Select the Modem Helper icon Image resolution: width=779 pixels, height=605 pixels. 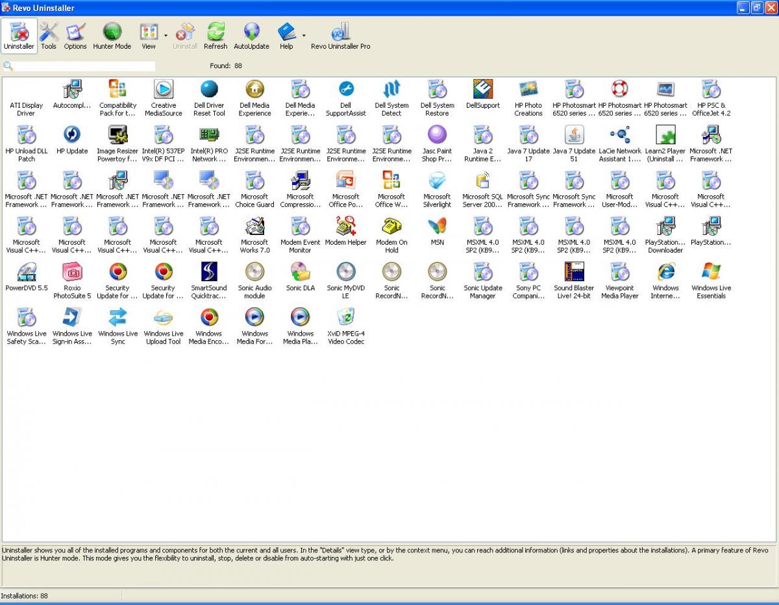pyautogui.click(x=346, y=226)
